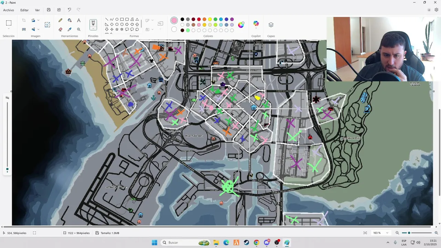The height and width of the screenshot is (248, 441).
Task: Select the Pencil tool
Action: coord(61,20)
